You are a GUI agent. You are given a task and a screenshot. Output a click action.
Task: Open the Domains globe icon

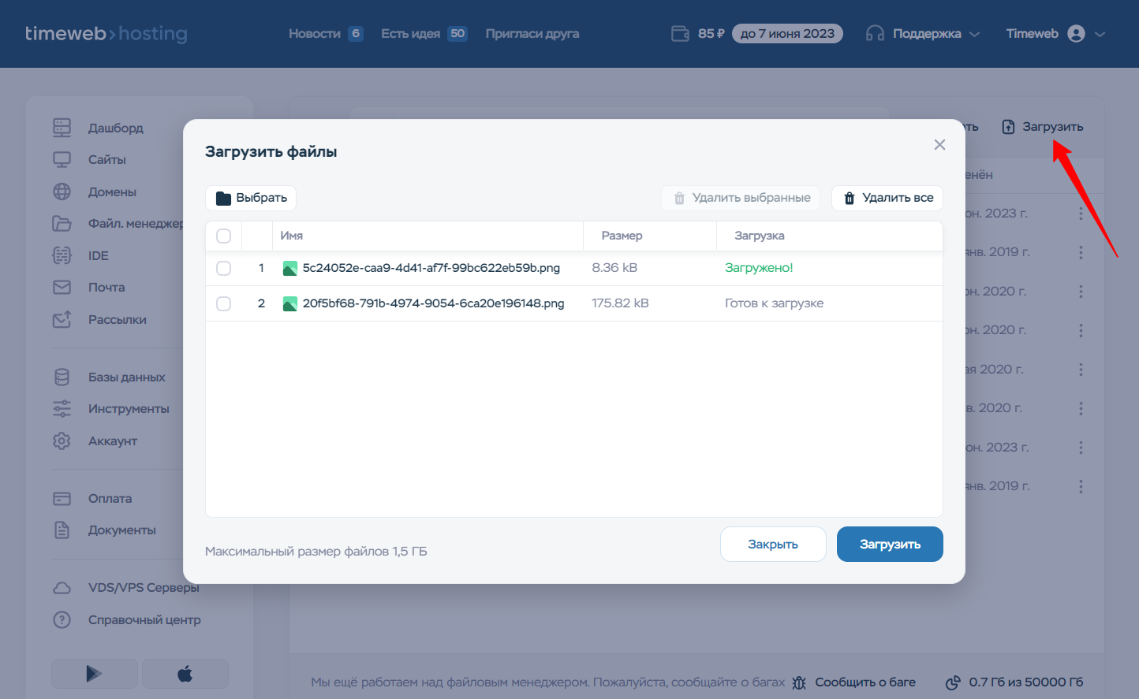pos(62,191)
